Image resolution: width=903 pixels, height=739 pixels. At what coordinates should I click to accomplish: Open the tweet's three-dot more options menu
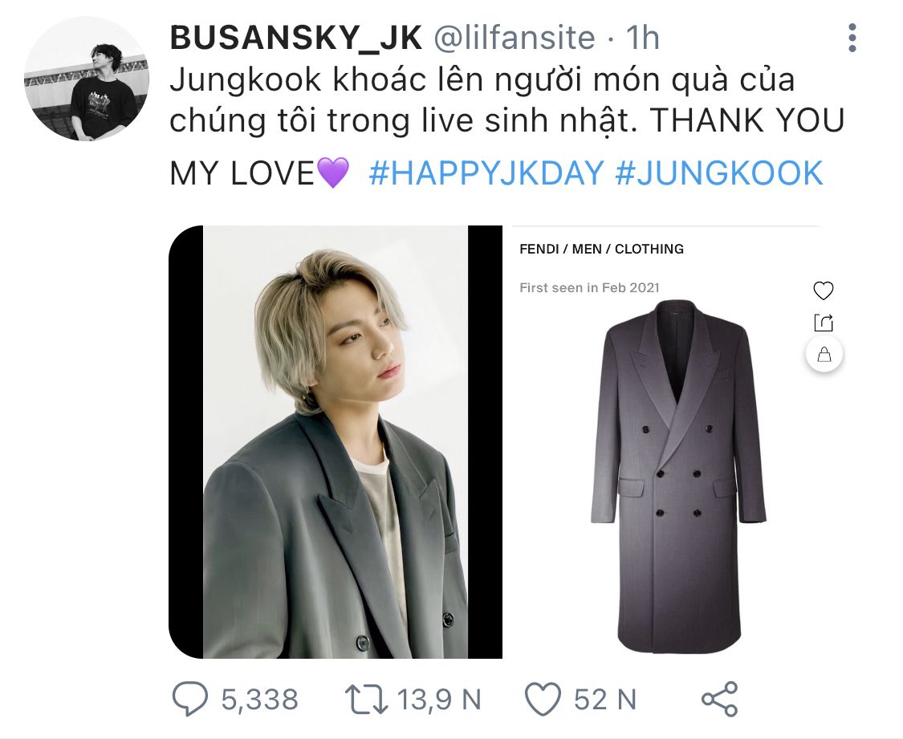point(852,38)
